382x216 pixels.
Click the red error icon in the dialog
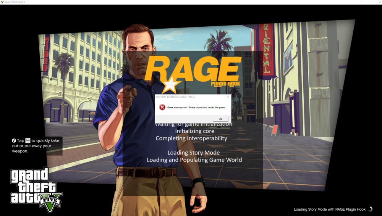(162, 107)
